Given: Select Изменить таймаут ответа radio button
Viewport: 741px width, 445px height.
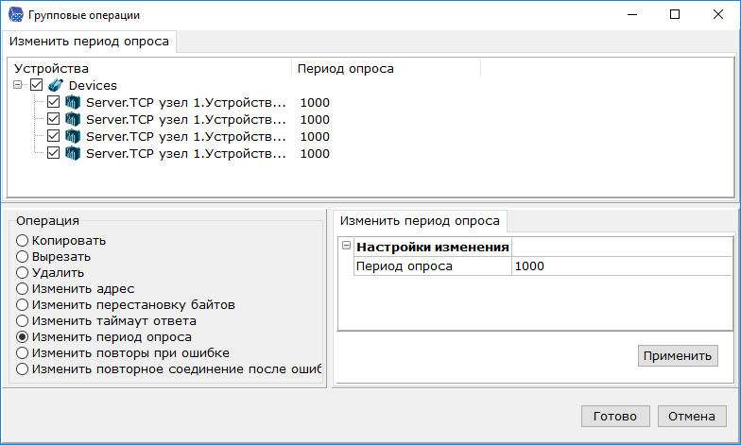Looking at the screenshot, I should pos(23,321).
